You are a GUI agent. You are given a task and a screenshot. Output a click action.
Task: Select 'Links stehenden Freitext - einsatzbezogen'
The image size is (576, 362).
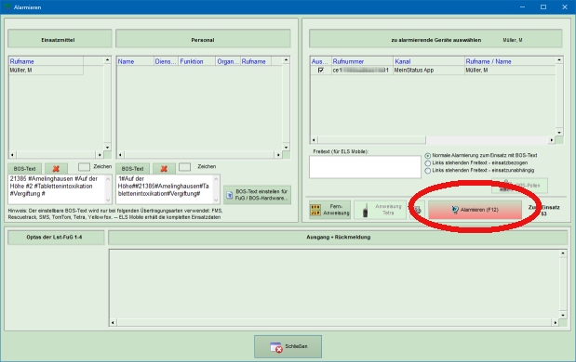pyautogui.click(x=428, y=163)
